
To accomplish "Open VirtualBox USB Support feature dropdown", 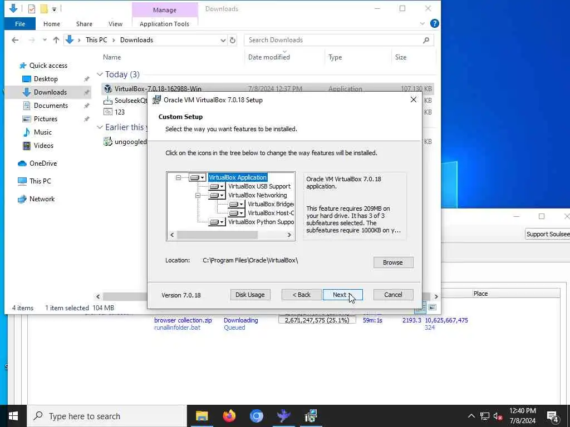I will pyautogui.click(x=217, y=186).
